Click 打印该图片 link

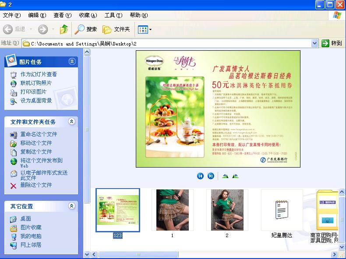(34, 92)
